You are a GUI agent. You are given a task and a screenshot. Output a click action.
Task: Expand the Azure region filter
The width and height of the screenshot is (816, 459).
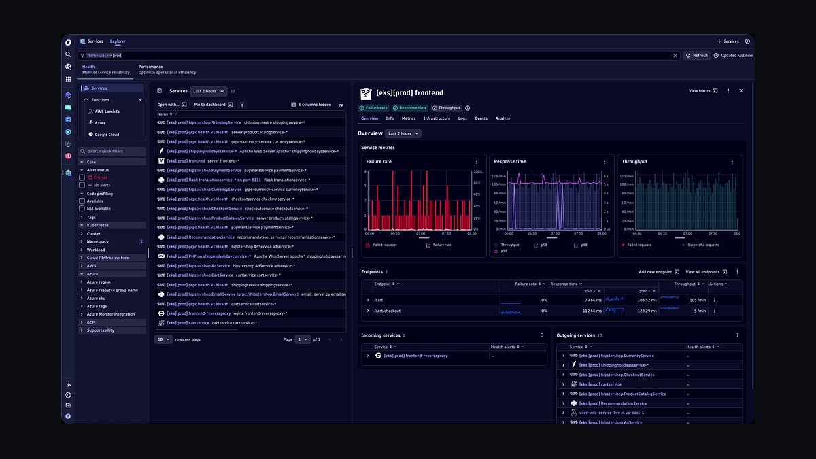(82, 282)
